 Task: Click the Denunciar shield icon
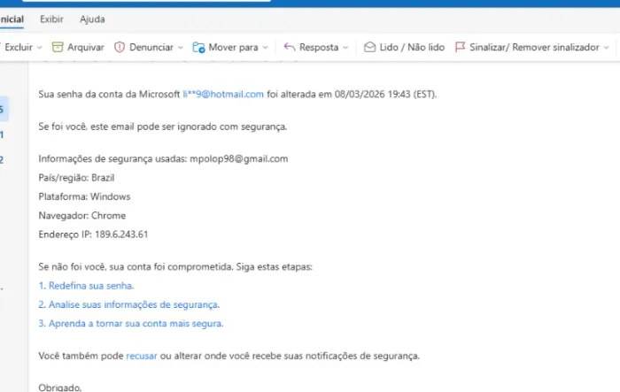click(119, 48)
